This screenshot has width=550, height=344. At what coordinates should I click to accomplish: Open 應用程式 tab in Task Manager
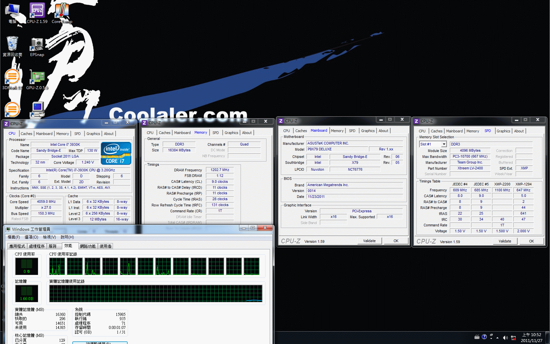click(x=17, y=246)
